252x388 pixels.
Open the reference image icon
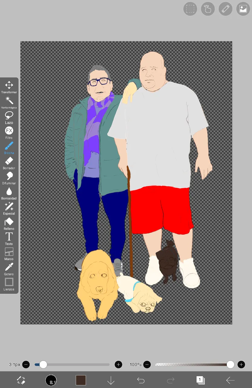point(243,9)
